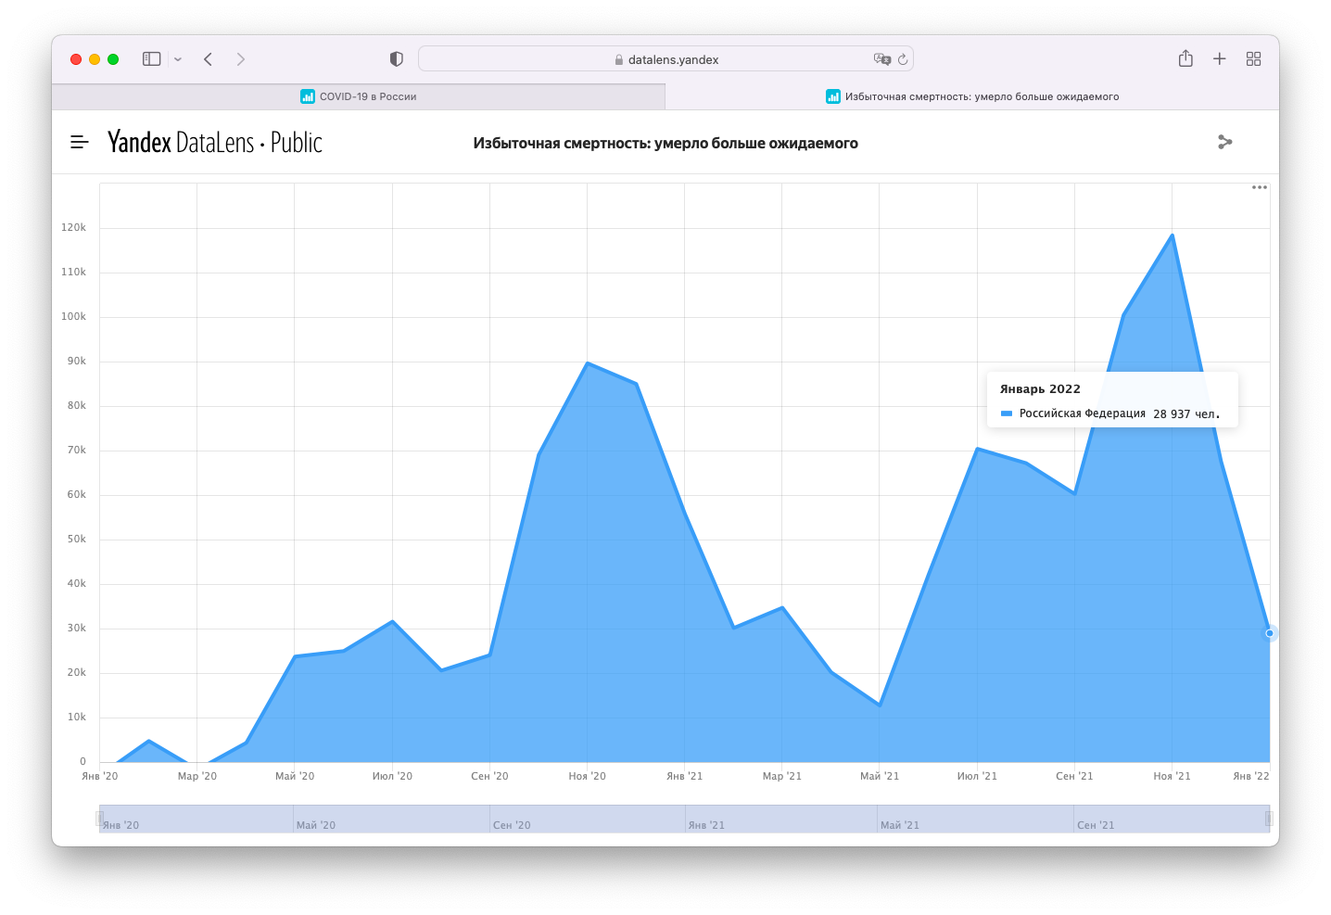Switch to the COVID-19 в России tab

359,96
